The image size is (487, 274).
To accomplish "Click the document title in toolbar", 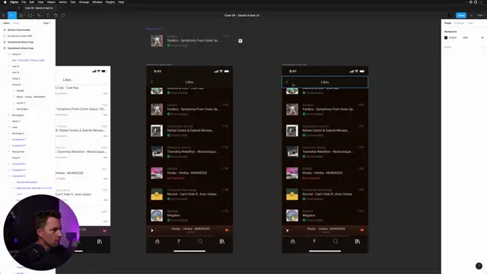I will click(x=243, y=15).
